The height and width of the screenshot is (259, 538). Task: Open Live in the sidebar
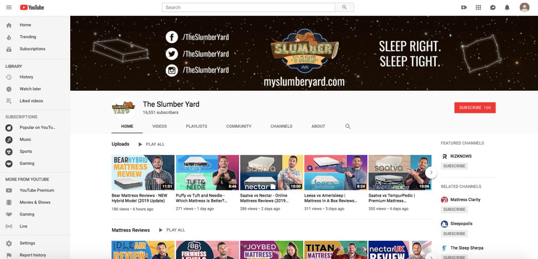(35, 226)
